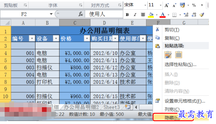The height and width of the screenshot is (124, 216).
Task: Open the accounting format dropdown arrow
Action: [188, 5]
